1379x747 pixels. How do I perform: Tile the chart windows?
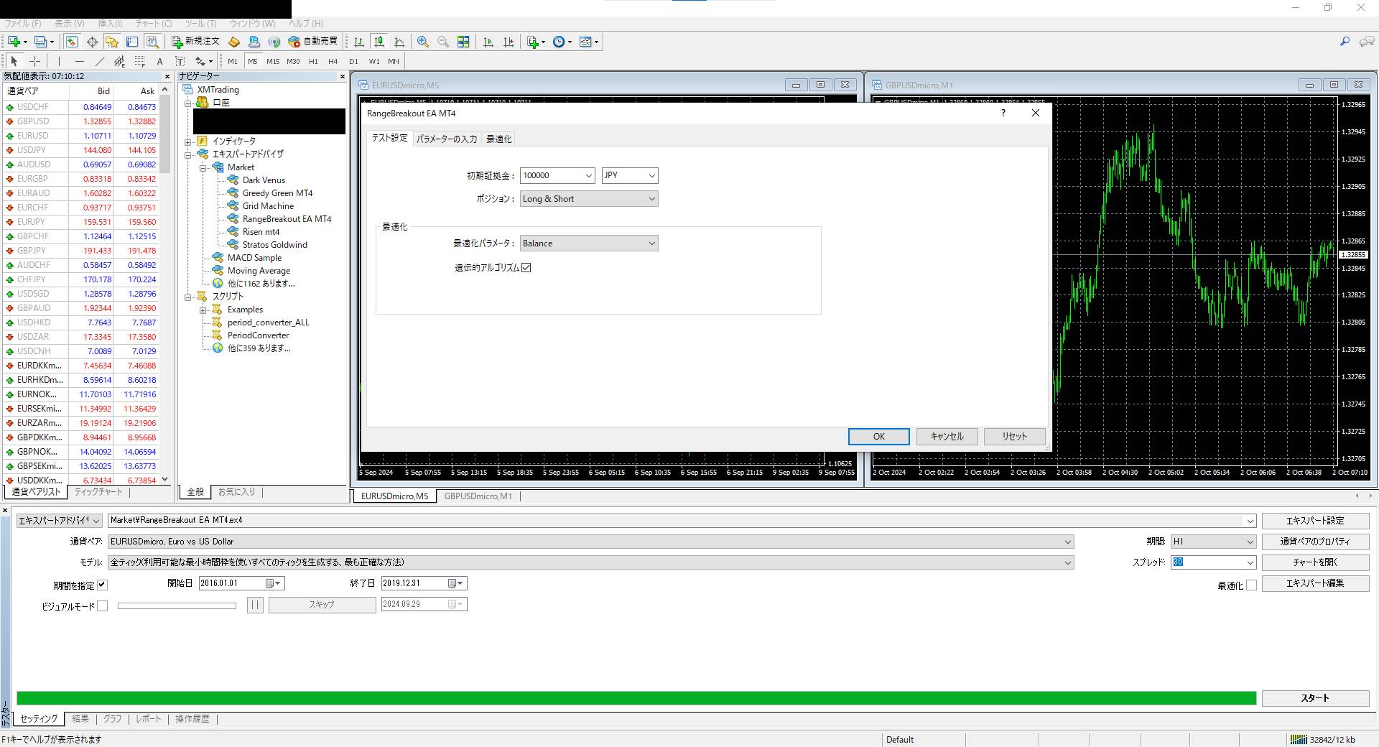click(463, 42)
